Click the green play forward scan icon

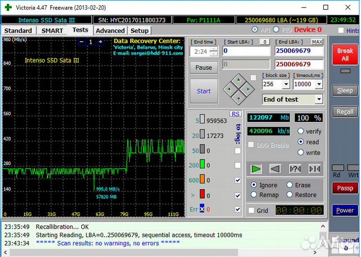coord(257,168)
